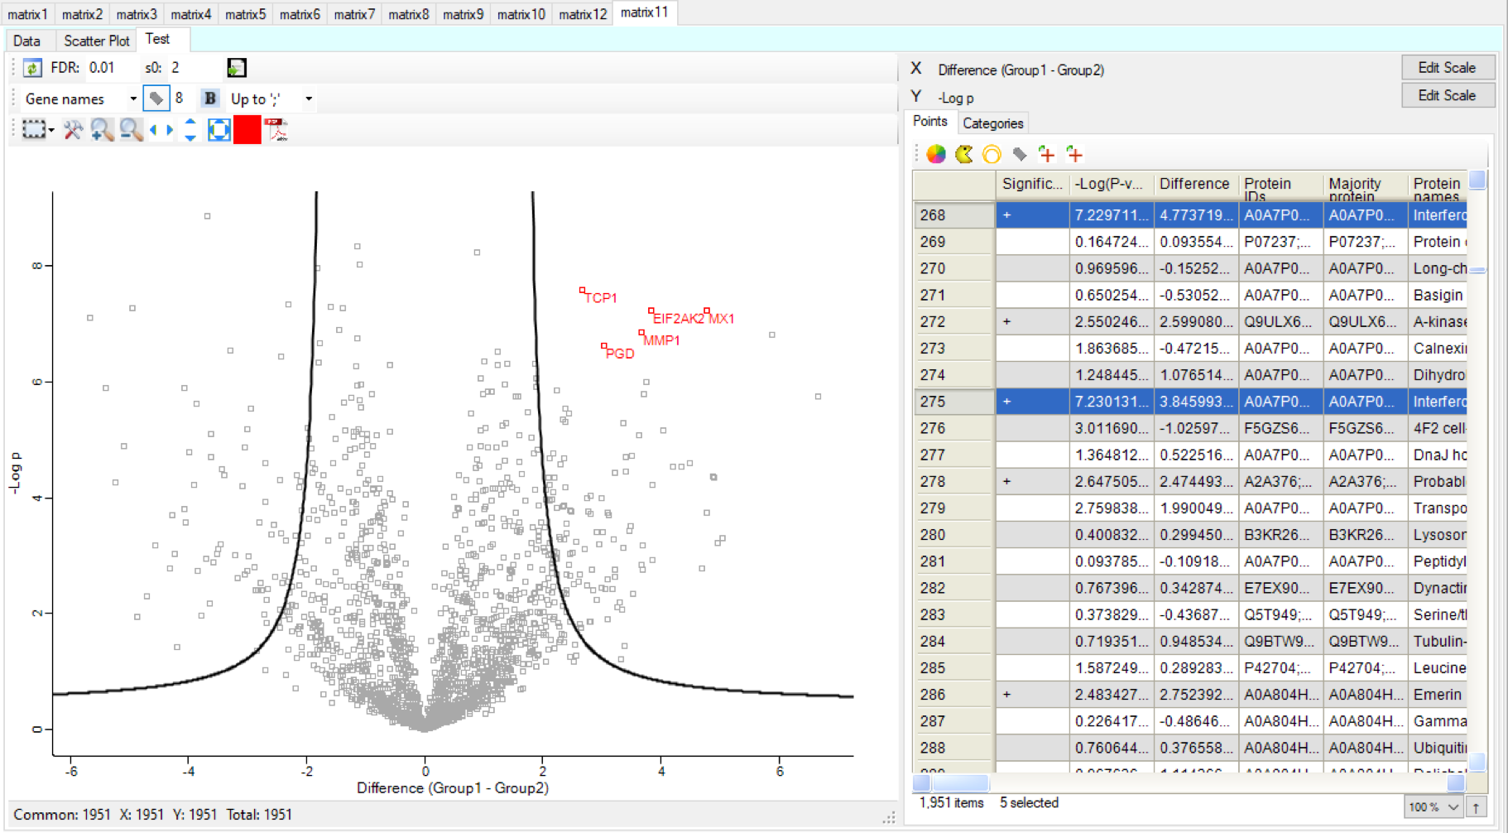Toggle the bold B label formatting
The image size is (1508, 833).
(210, 99)
